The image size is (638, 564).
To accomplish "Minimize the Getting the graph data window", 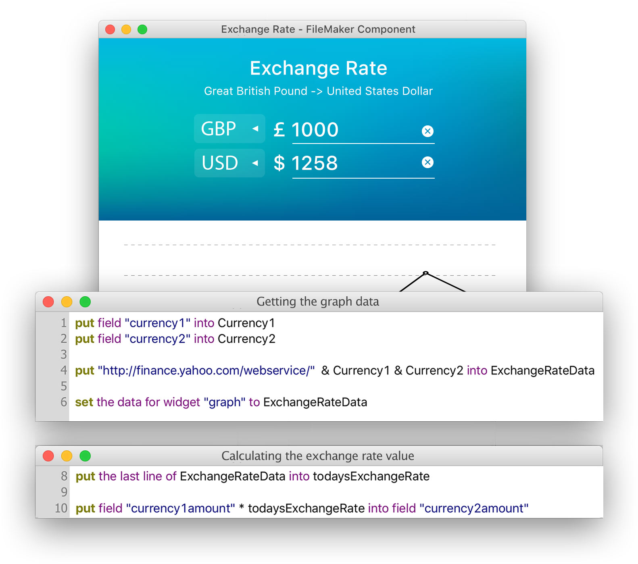I will pyautogui.click(x=67, y=302).
